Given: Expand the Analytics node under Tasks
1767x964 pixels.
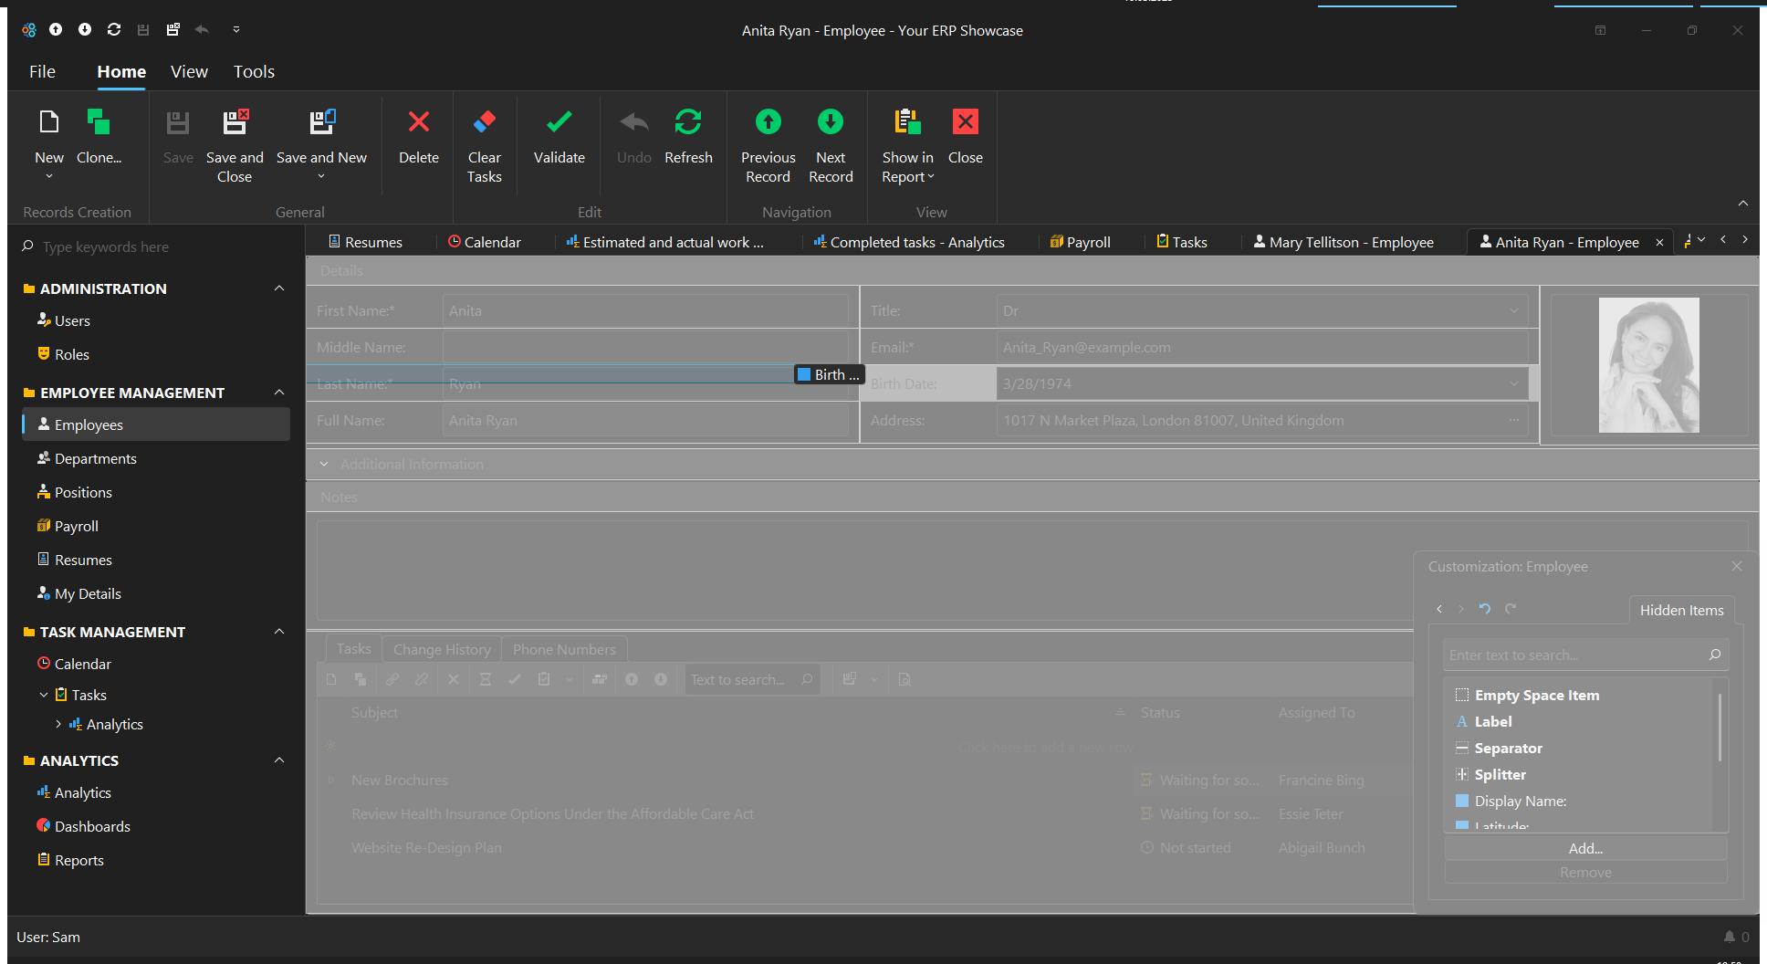Looking at the screenshot, I should pyautogui.click(x=59, y=724).
